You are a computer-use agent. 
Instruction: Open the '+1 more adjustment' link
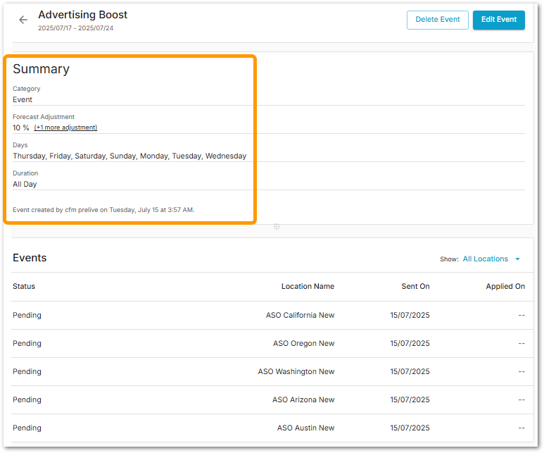[x=65, y=128]
